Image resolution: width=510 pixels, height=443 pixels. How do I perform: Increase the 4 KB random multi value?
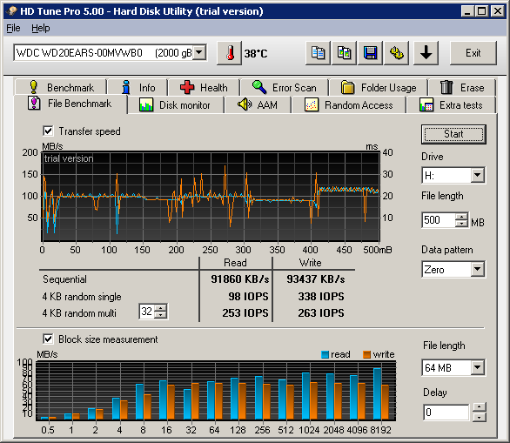[x=160, y=308]
